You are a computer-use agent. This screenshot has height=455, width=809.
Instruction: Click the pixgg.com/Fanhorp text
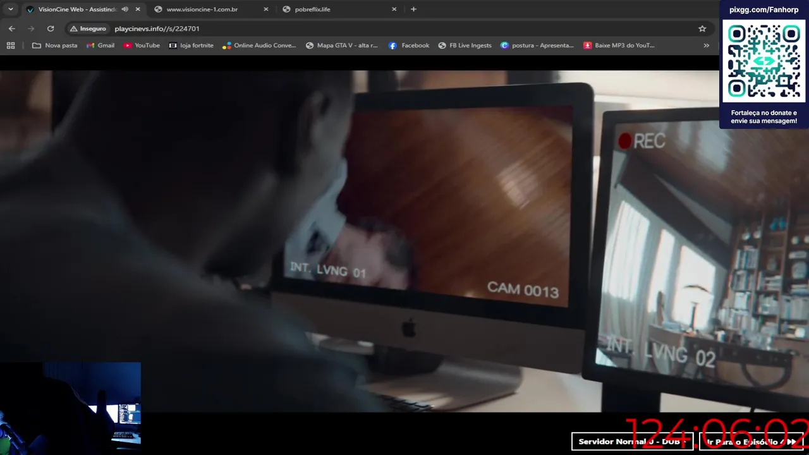point(763,9)
